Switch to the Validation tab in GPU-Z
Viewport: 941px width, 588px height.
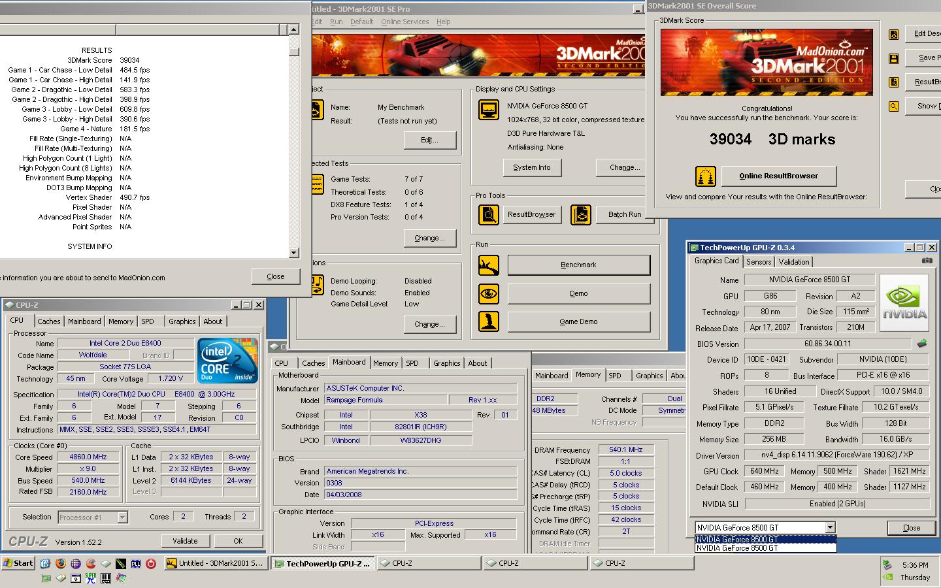click(794, 261)
